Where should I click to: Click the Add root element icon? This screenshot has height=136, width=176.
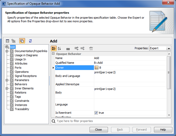pyautogui.click(x=7, y=47)
